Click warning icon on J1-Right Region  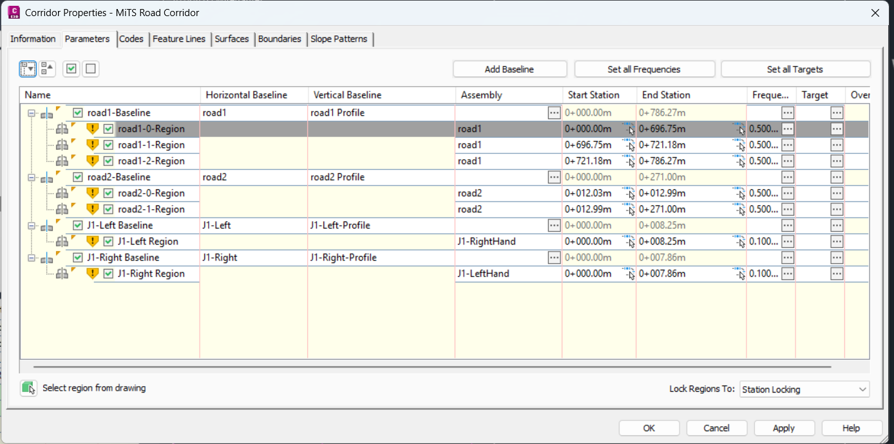click(x=92, y=273)
